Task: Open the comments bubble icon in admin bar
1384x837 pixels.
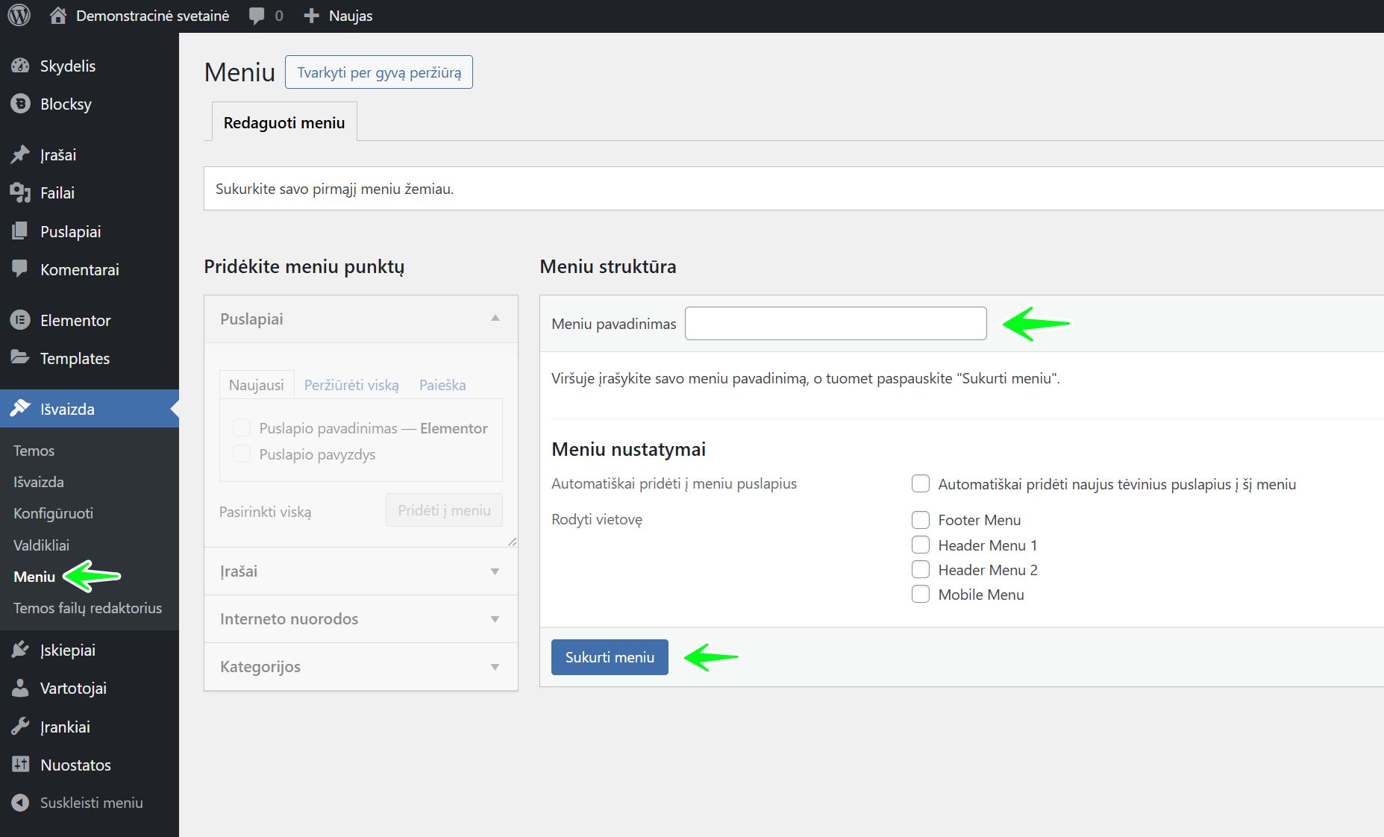Action: (257, 16)
